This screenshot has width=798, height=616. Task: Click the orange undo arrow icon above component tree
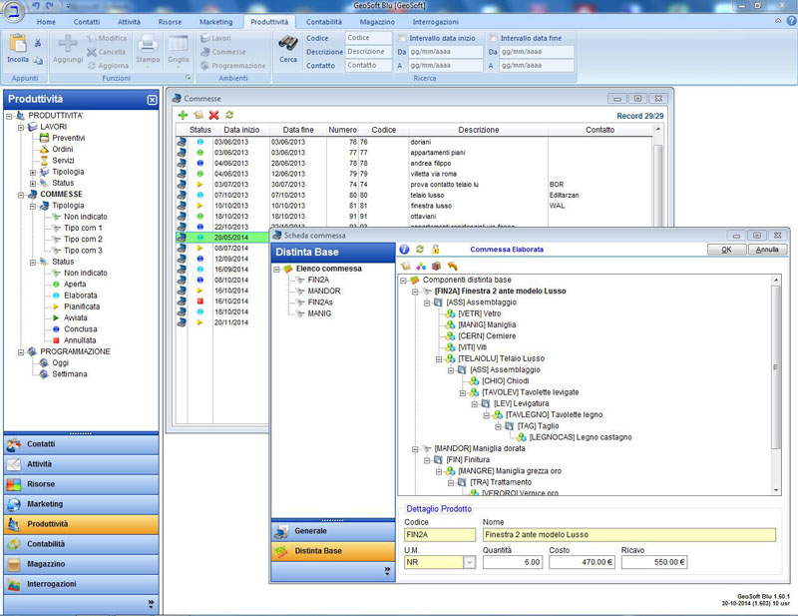point(452,266)
